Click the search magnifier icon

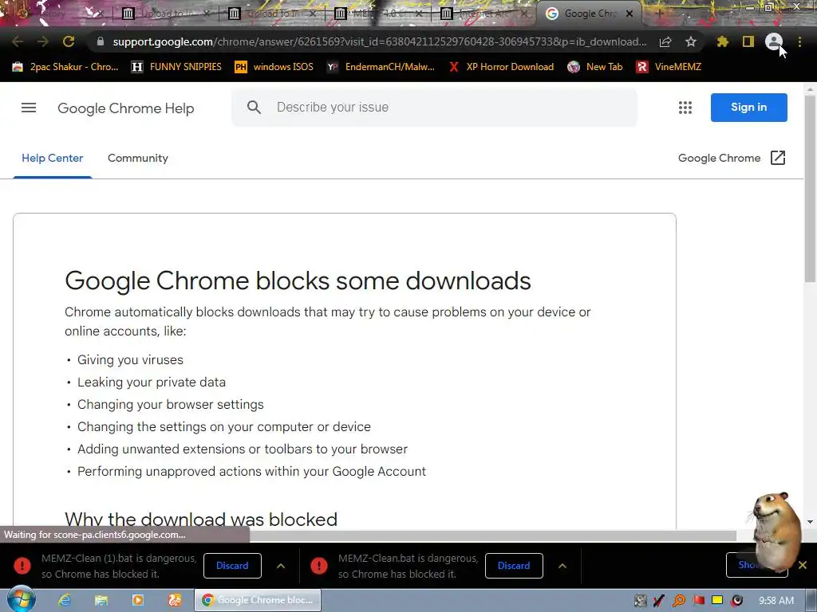tap(254, 108)
